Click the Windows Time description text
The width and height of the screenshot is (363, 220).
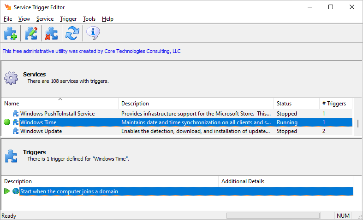click(x=196, y=122)
